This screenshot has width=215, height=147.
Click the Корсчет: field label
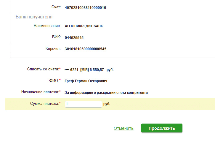coord(52,48)
